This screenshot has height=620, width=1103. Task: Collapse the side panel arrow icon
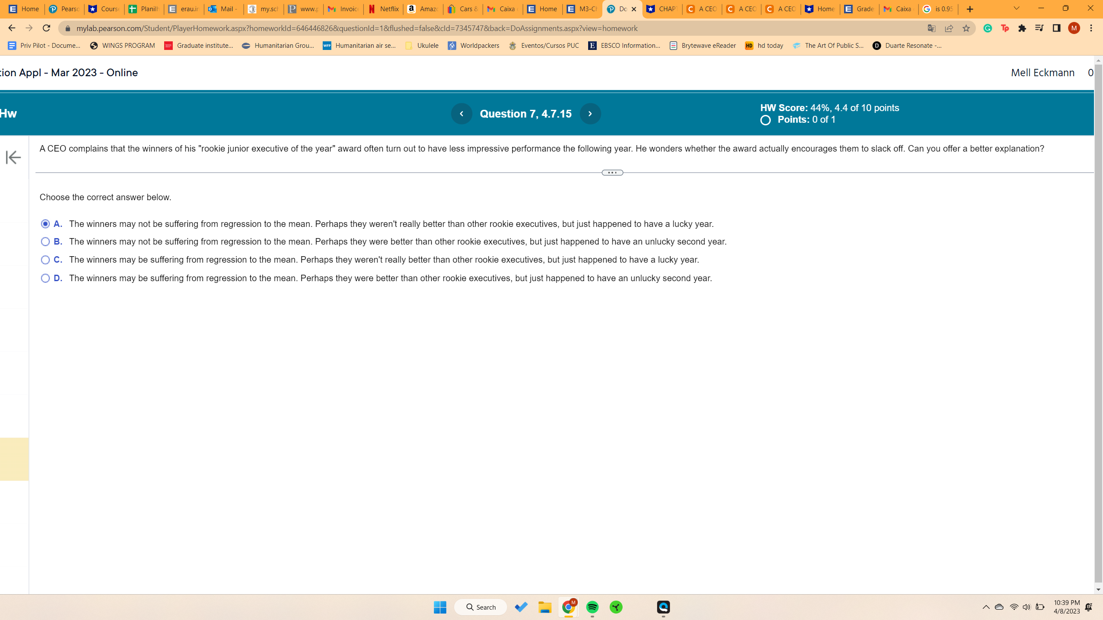[13, 158]
